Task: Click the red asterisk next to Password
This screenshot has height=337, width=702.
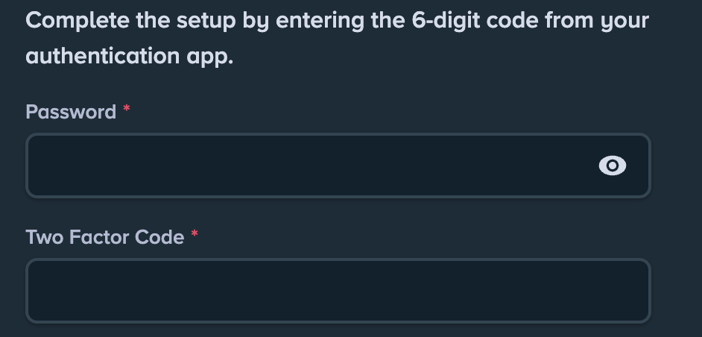Action: coord(127,110)
